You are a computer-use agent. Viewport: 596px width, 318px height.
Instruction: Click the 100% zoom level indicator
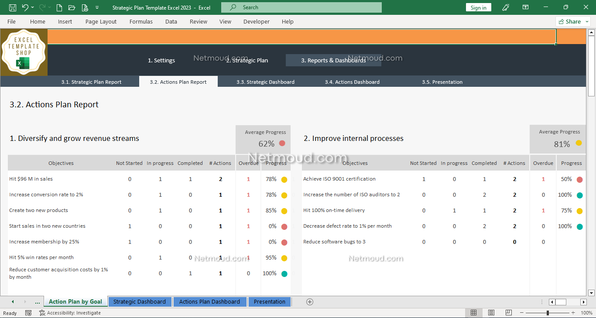(586, 313)
